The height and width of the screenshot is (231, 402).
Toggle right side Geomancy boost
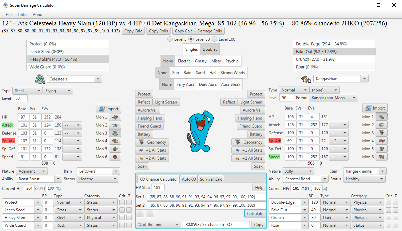pyautogui.click(x=248, y=142)
